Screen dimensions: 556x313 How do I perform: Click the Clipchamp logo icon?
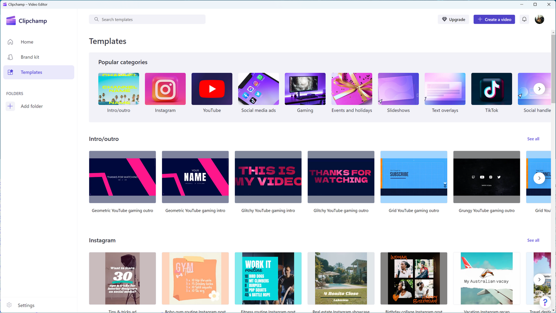point(11,21)
